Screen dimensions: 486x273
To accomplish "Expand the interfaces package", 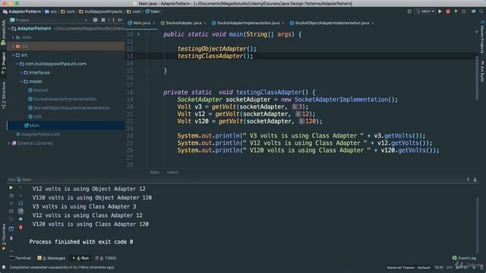I will coord(21,73).
